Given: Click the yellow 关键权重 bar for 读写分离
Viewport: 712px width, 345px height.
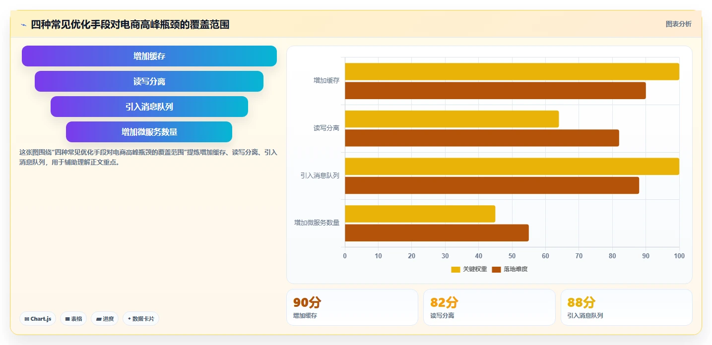Looking at the screenshot, I should pyautogui.click(x=452, y=119).
